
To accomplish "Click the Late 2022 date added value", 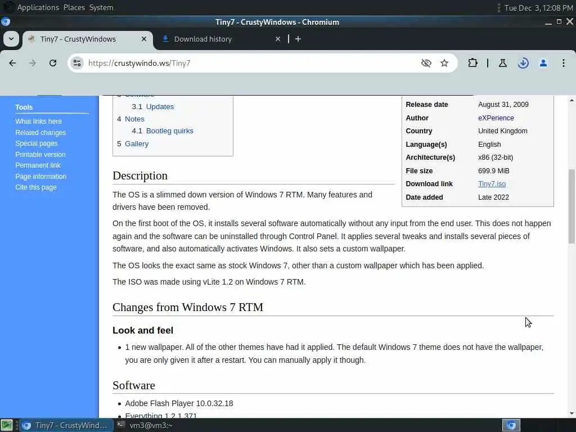I will pyautogui.click(x=493, y=197).
